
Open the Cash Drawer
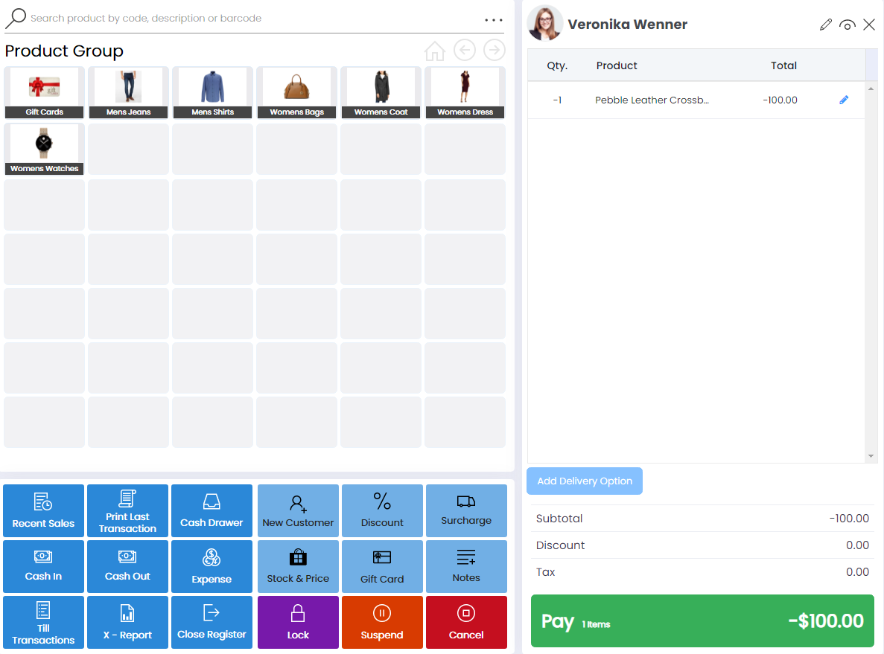[212, 510]
